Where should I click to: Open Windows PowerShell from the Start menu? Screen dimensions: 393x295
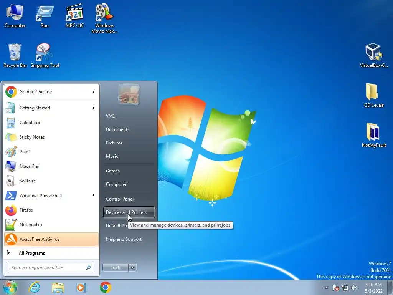tap(51, 196)
